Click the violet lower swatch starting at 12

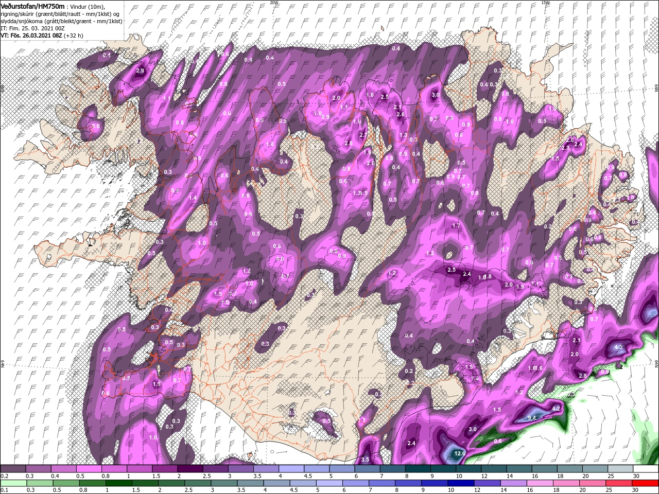point(488,483)
